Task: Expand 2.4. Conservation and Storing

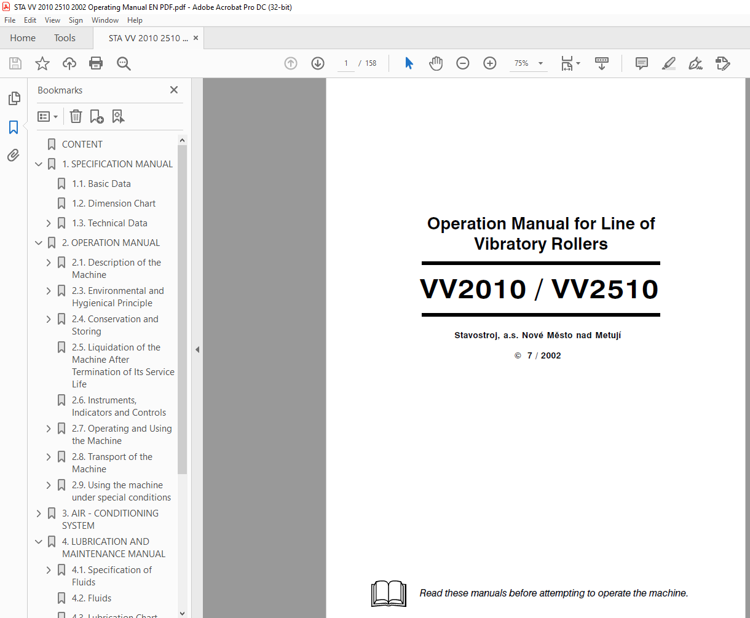Action: pyautogui.click(x=49, y=319)
